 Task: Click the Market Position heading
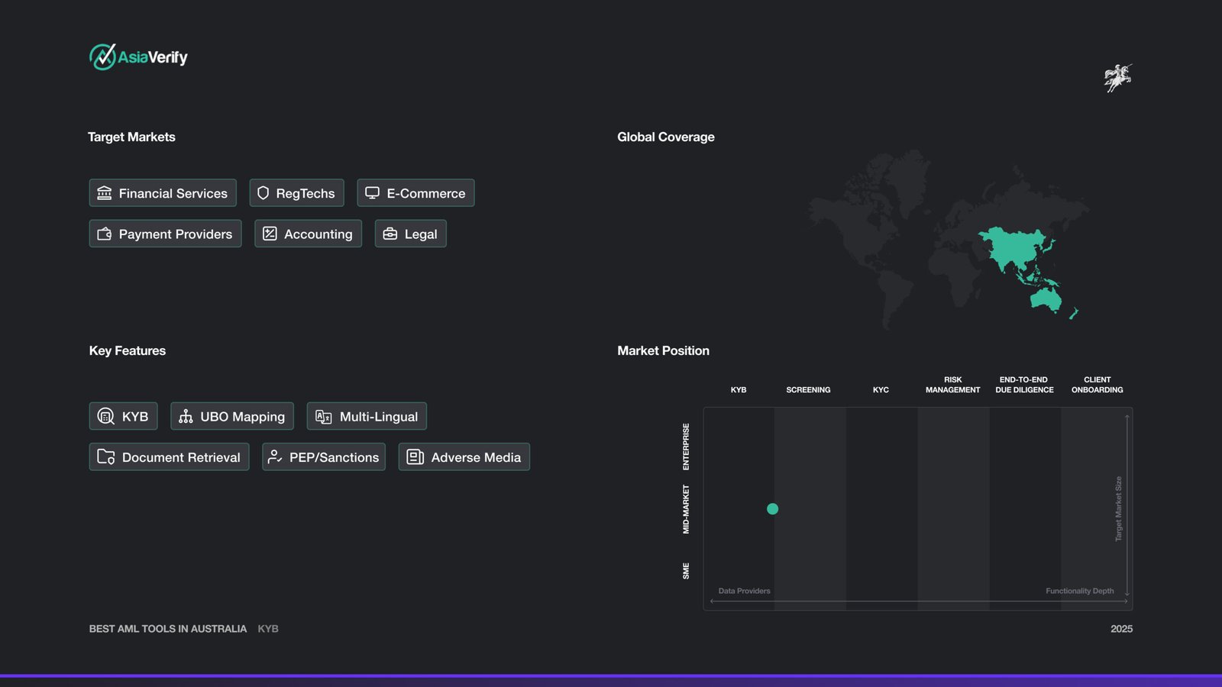(x=663, y=351)
